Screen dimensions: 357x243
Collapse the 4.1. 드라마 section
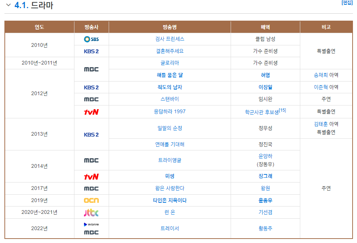point(8,5)
